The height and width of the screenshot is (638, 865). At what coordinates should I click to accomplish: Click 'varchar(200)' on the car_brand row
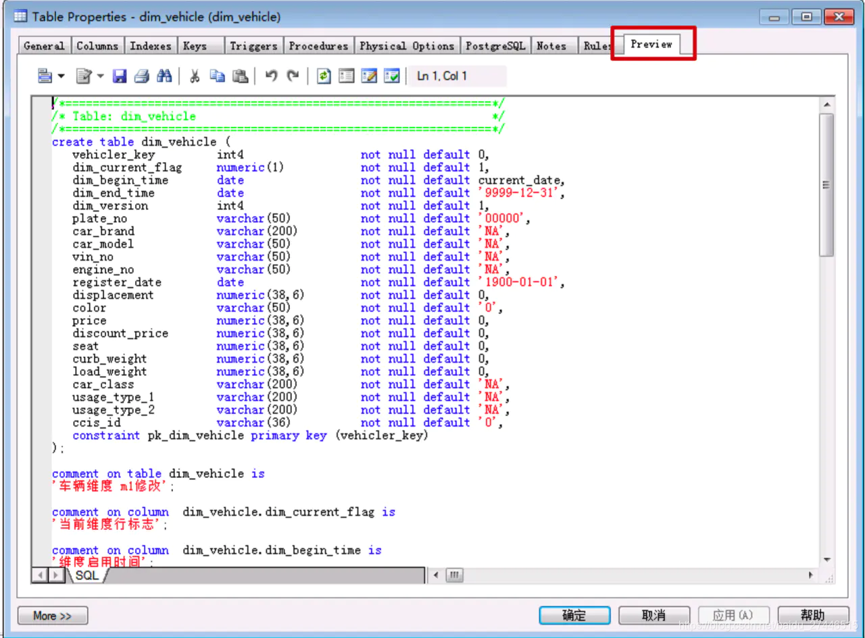(x=257, y=232)
